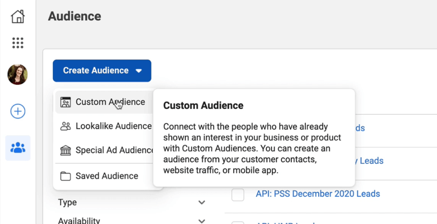Screen dimensions: 437x224
Task: Open the Home icon in sidebar
Action: coord(18,16)
